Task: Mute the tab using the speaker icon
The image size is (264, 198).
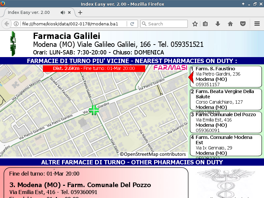Action: point(63,13)
